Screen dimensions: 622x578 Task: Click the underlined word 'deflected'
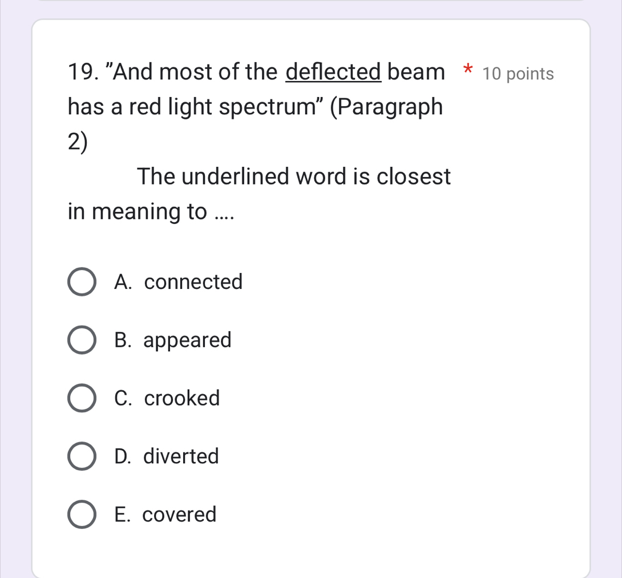pos(333,73)
